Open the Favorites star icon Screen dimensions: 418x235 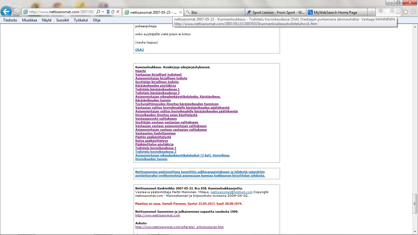tap(405, 12)
